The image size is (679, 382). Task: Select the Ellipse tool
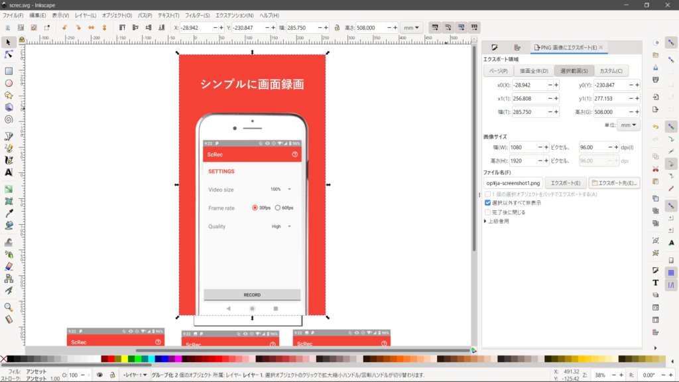(x=9, y=83)
